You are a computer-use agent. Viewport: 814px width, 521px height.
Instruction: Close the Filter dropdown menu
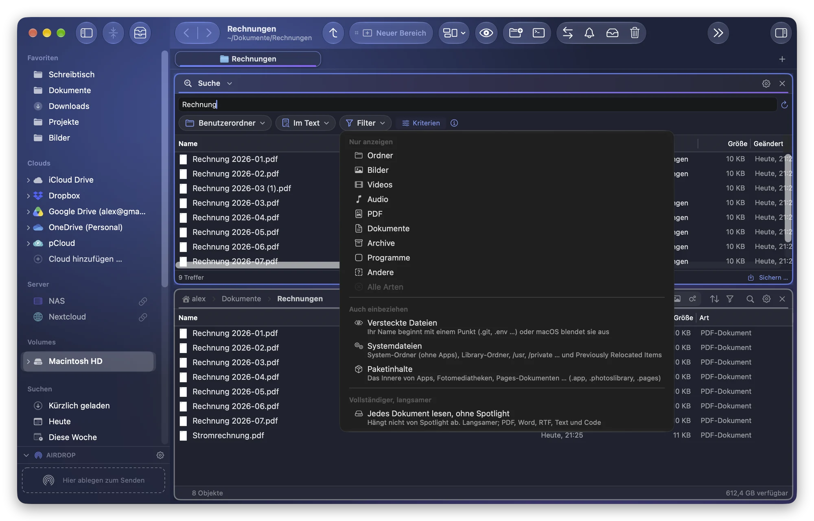click(x=365, y=123)
